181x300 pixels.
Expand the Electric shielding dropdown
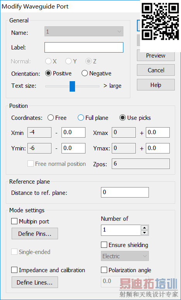pyautogui.click(x=125, y=256)
